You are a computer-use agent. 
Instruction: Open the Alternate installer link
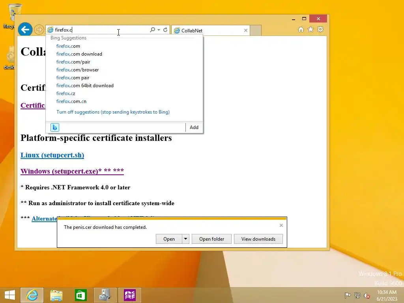click(x=44, y=219)
